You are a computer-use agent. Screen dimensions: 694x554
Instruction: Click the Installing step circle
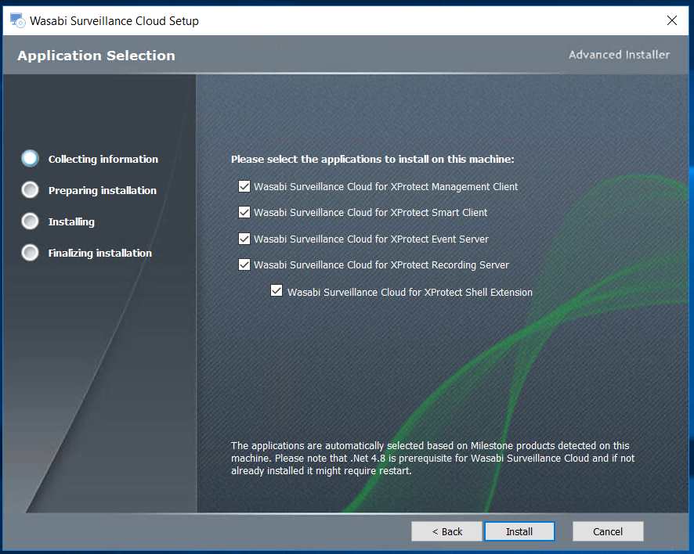click(30, 221)
